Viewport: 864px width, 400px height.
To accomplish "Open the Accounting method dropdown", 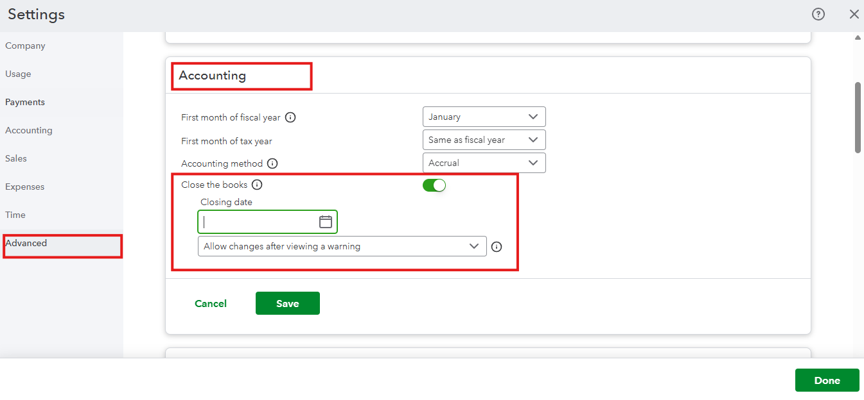I will coord(484,163).
